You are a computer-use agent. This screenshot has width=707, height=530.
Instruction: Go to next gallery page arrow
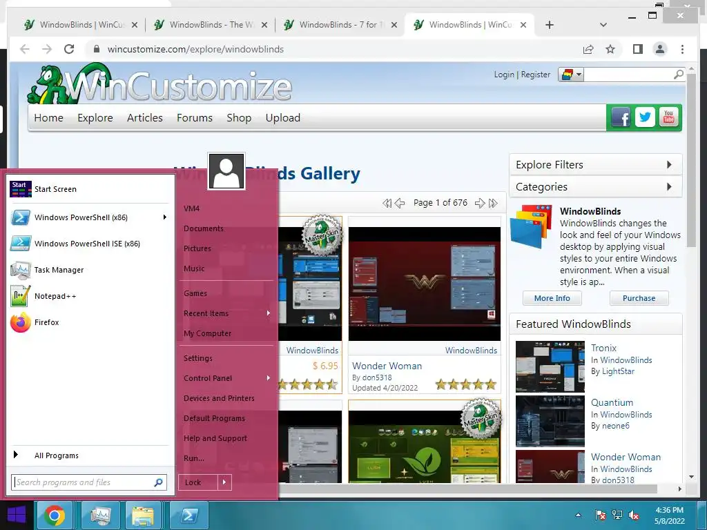(479, 204)
